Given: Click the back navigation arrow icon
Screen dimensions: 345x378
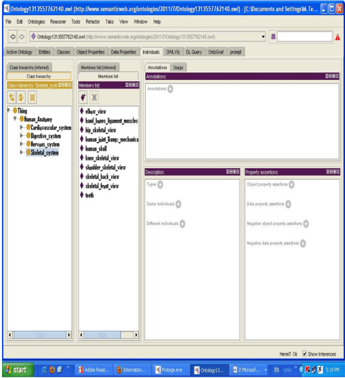Looking at the screenshot, I should (13, 37).
